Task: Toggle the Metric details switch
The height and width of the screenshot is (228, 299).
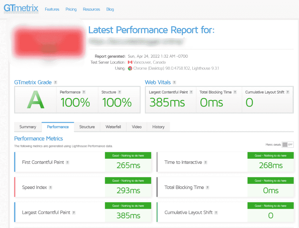Action: [x=288, y=145]
